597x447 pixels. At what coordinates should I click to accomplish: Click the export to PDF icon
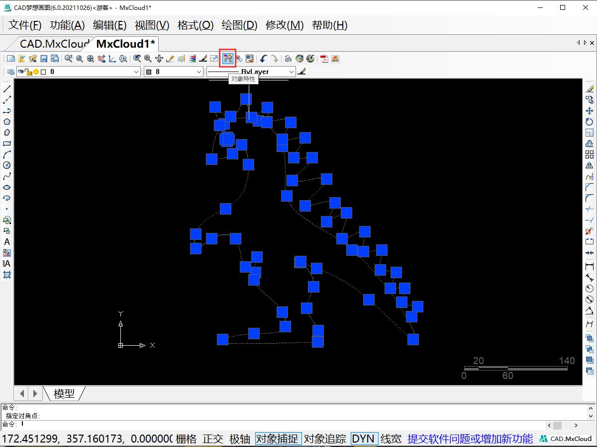click(324, 59)
